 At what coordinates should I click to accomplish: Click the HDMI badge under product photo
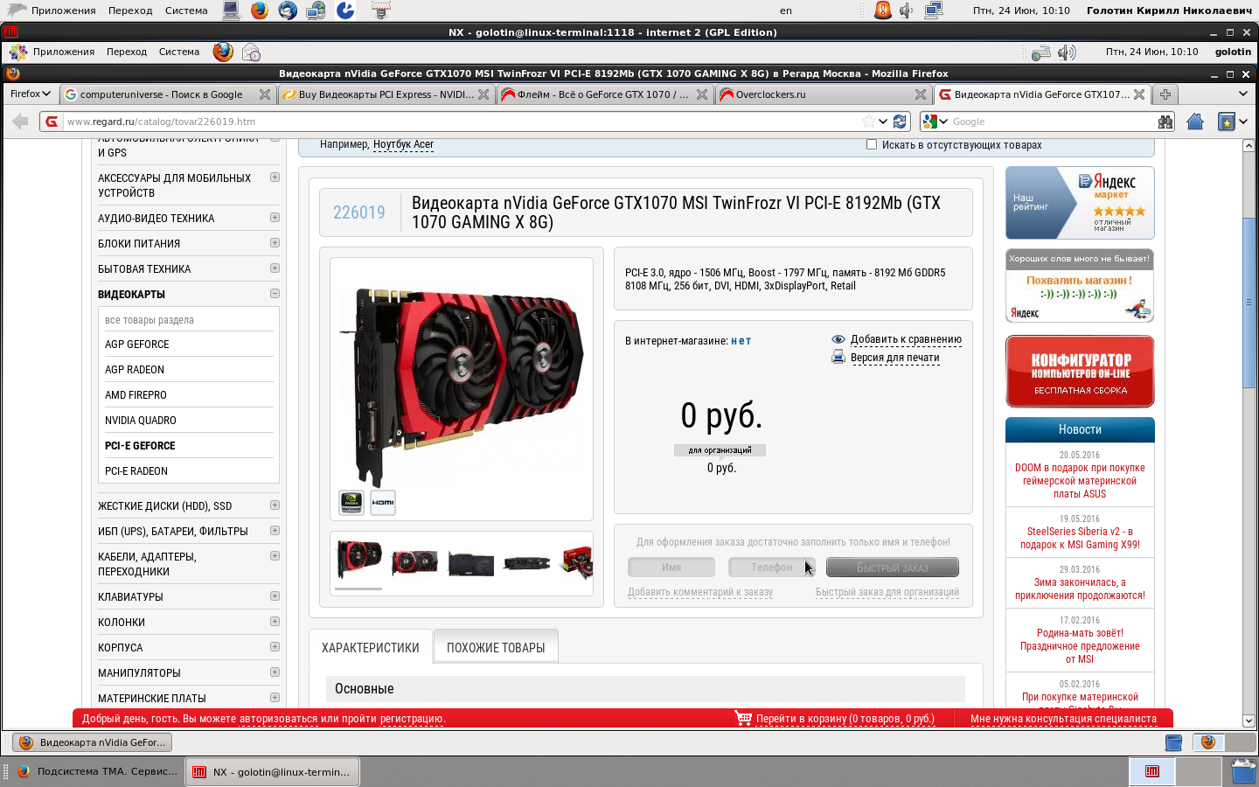coord(383,502)
